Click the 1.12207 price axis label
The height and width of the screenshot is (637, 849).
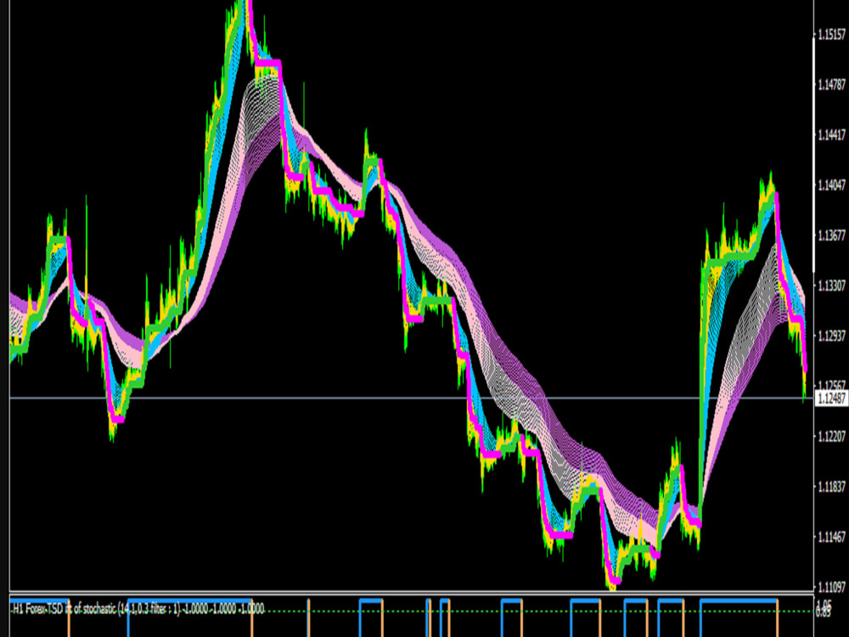[x=832, y=436]
